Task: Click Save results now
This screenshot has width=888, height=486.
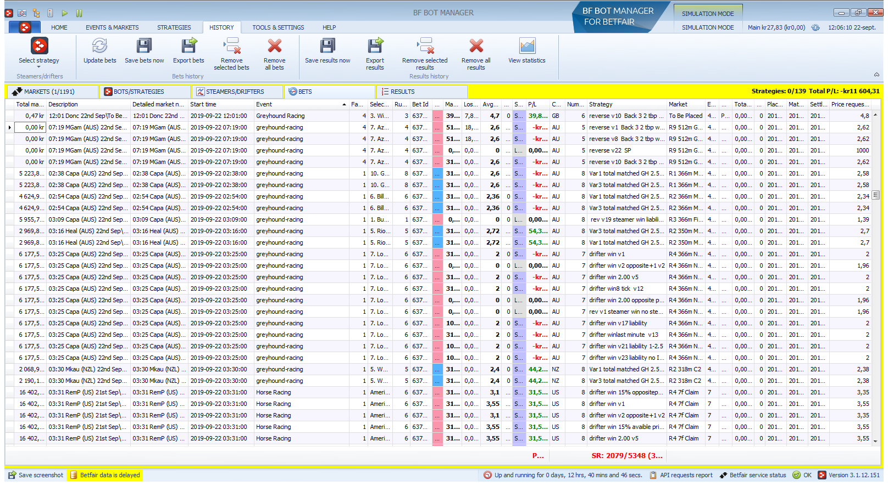Action: 328,50
